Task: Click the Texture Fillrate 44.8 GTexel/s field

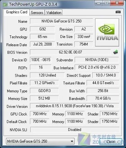Action: 103,83
